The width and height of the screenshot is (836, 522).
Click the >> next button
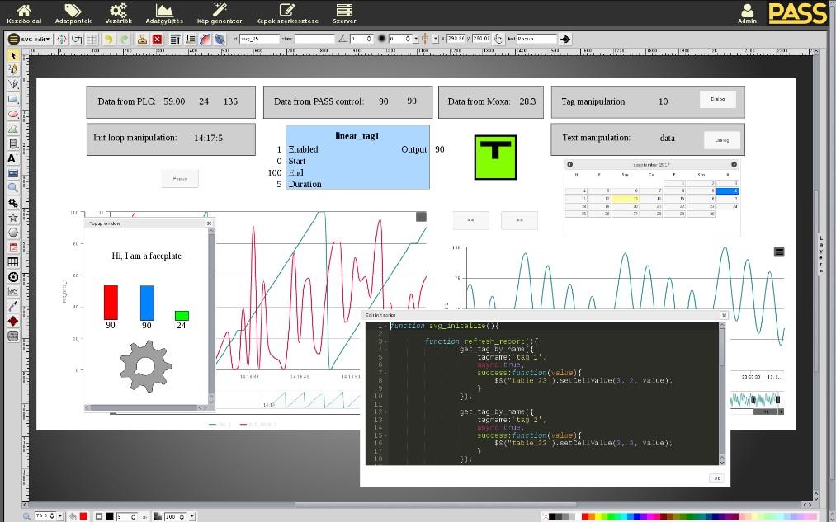[x=519, y=220]
